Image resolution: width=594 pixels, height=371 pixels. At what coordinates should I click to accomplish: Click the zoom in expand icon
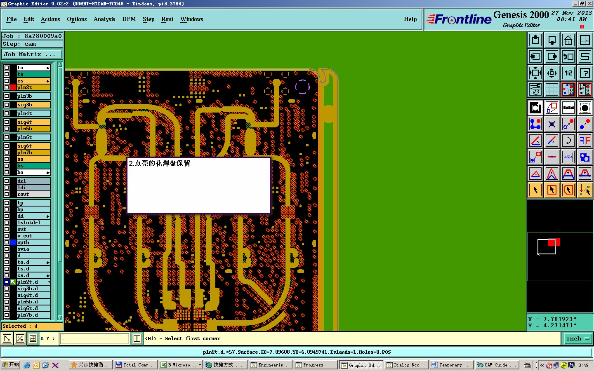535,73
